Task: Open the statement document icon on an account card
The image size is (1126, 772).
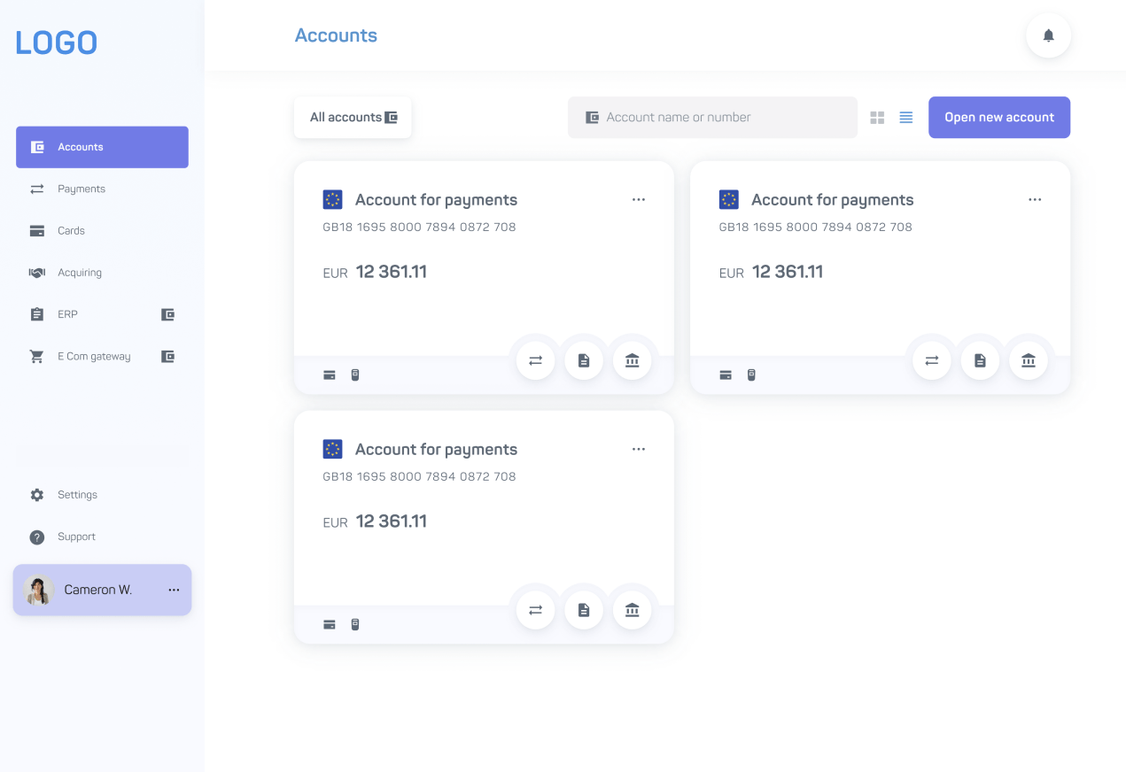Action: pos(584,360)
